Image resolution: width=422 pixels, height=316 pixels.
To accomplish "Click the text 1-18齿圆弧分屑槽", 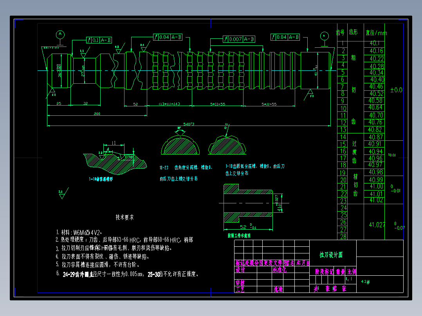I will (255, 167).
